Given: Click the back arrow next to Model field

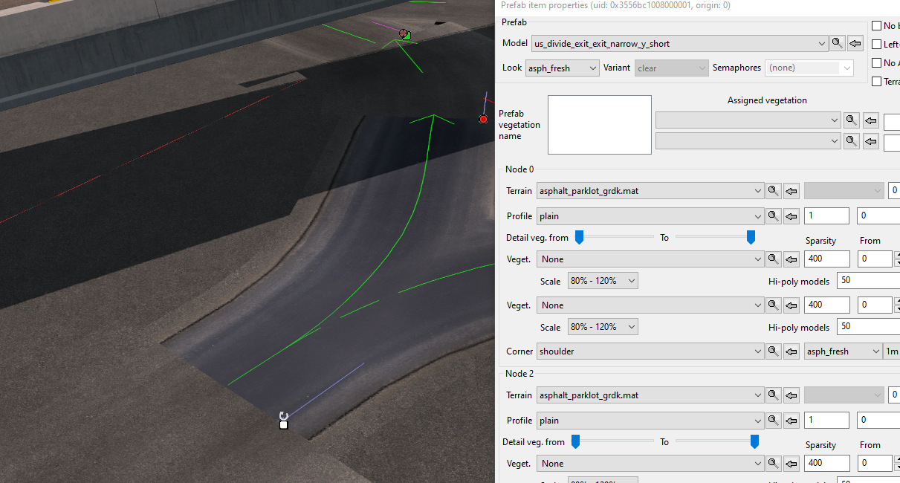Looking at the screenshot, I should click(855, 43).
